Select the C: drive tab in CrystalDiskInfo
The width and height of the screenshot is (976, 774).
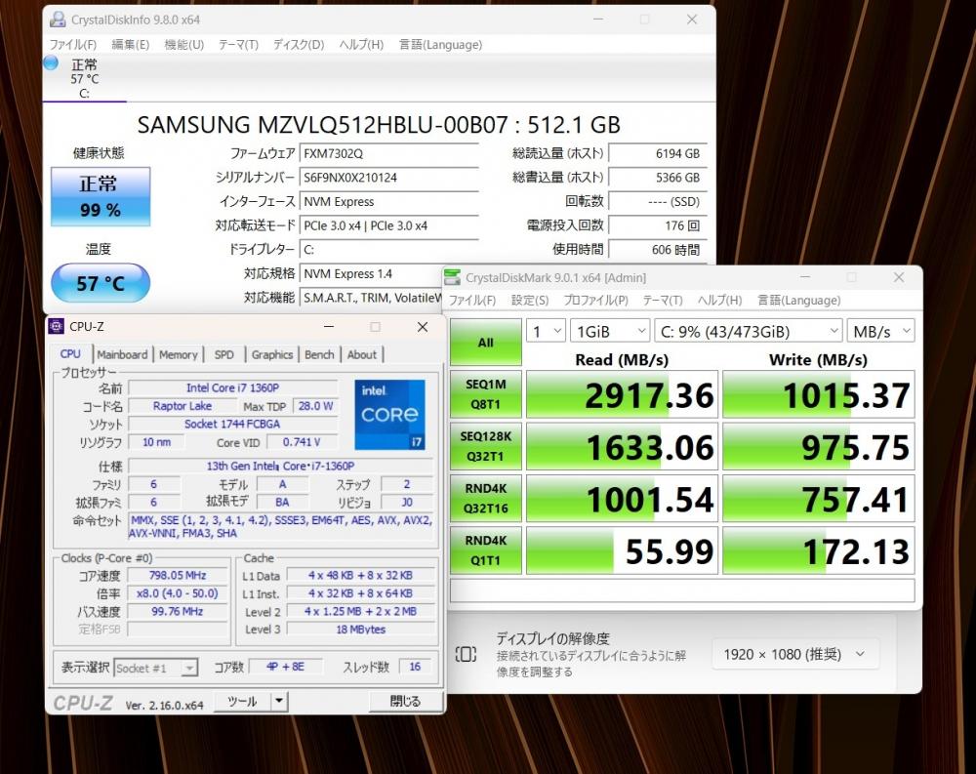click(x=84, y=78)
